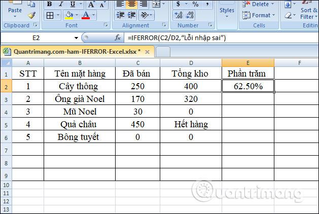
Task: Decrease font size with Shrink Font icon
Action: (102, 4)
